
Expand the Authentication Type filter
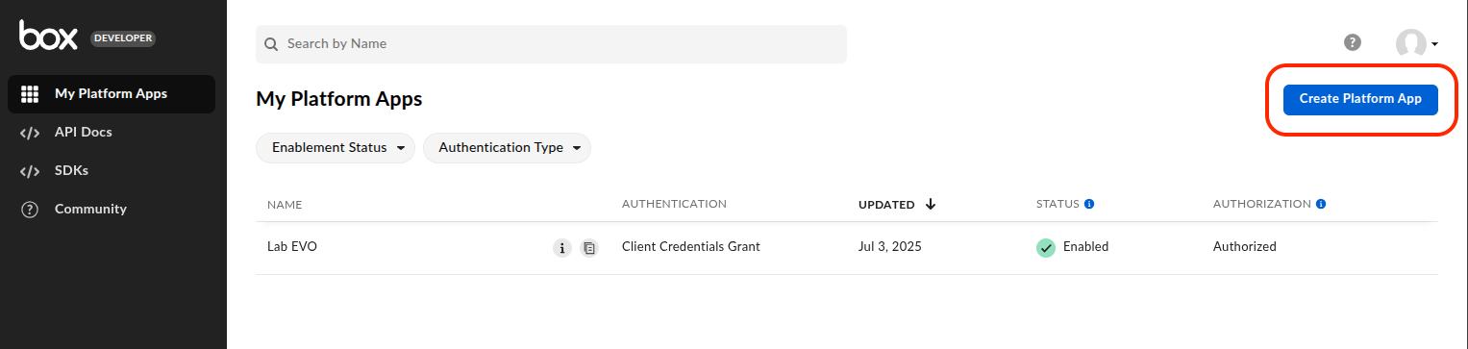[x=507, y=148]
